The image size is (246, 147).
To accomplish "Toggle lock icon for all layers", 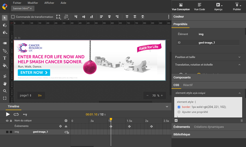I will tap(11, 120).
